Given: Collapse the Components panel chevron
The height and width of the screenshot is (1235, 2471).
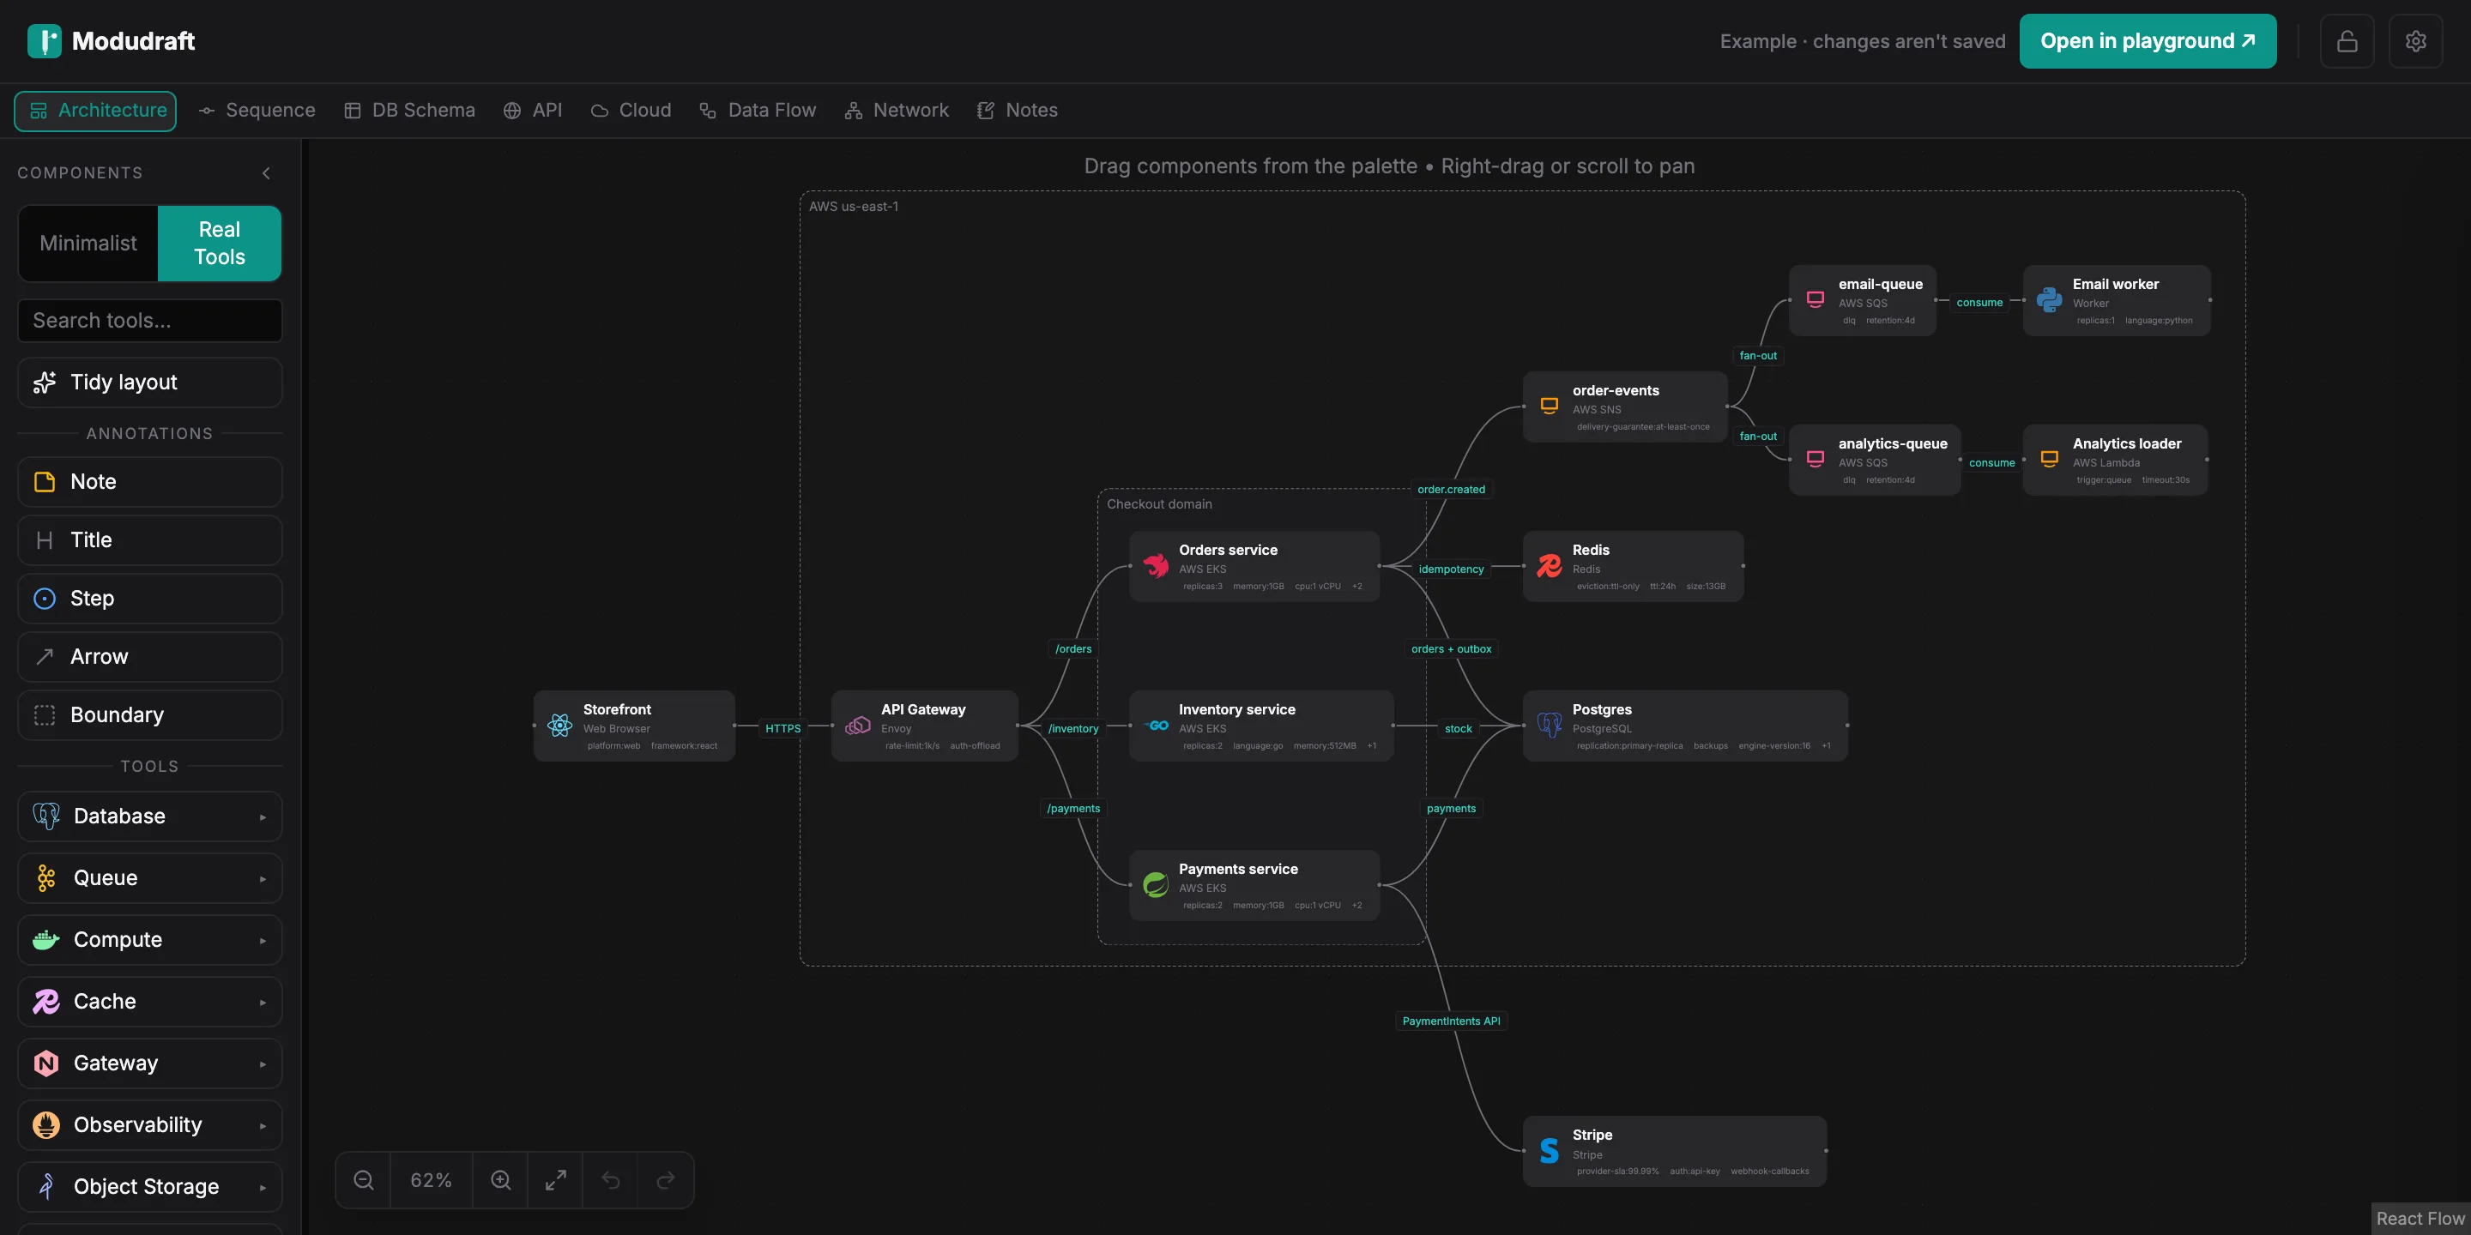Looking at the screenshot, I should (267, 172).
